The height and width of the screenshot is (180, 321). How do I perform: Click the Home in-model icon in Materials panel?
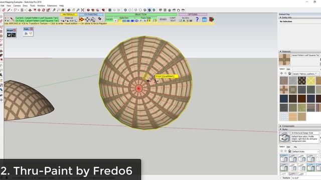click(289, 73)
